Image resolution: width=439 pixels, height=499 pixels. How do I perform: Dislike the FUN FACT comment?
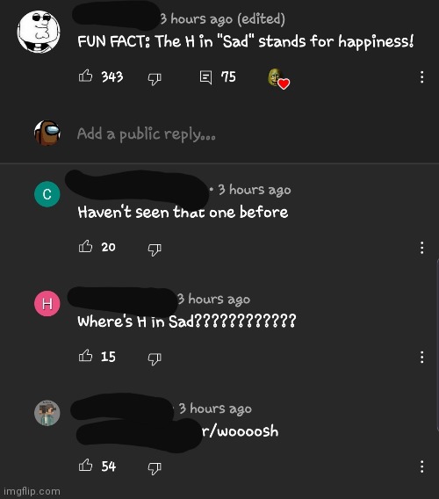tap(155, 78)
